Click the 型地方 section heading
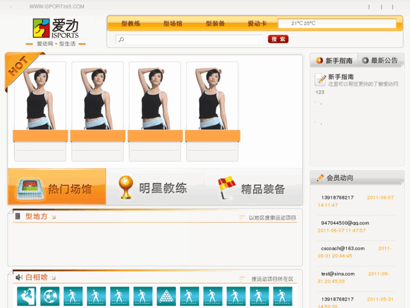410x308 pixels. click(36, 216)
